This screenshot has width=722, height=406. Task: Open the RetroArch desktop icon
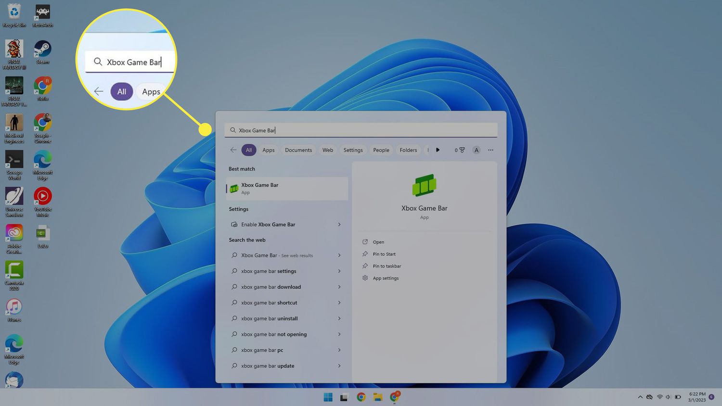[x=42, y=13]
